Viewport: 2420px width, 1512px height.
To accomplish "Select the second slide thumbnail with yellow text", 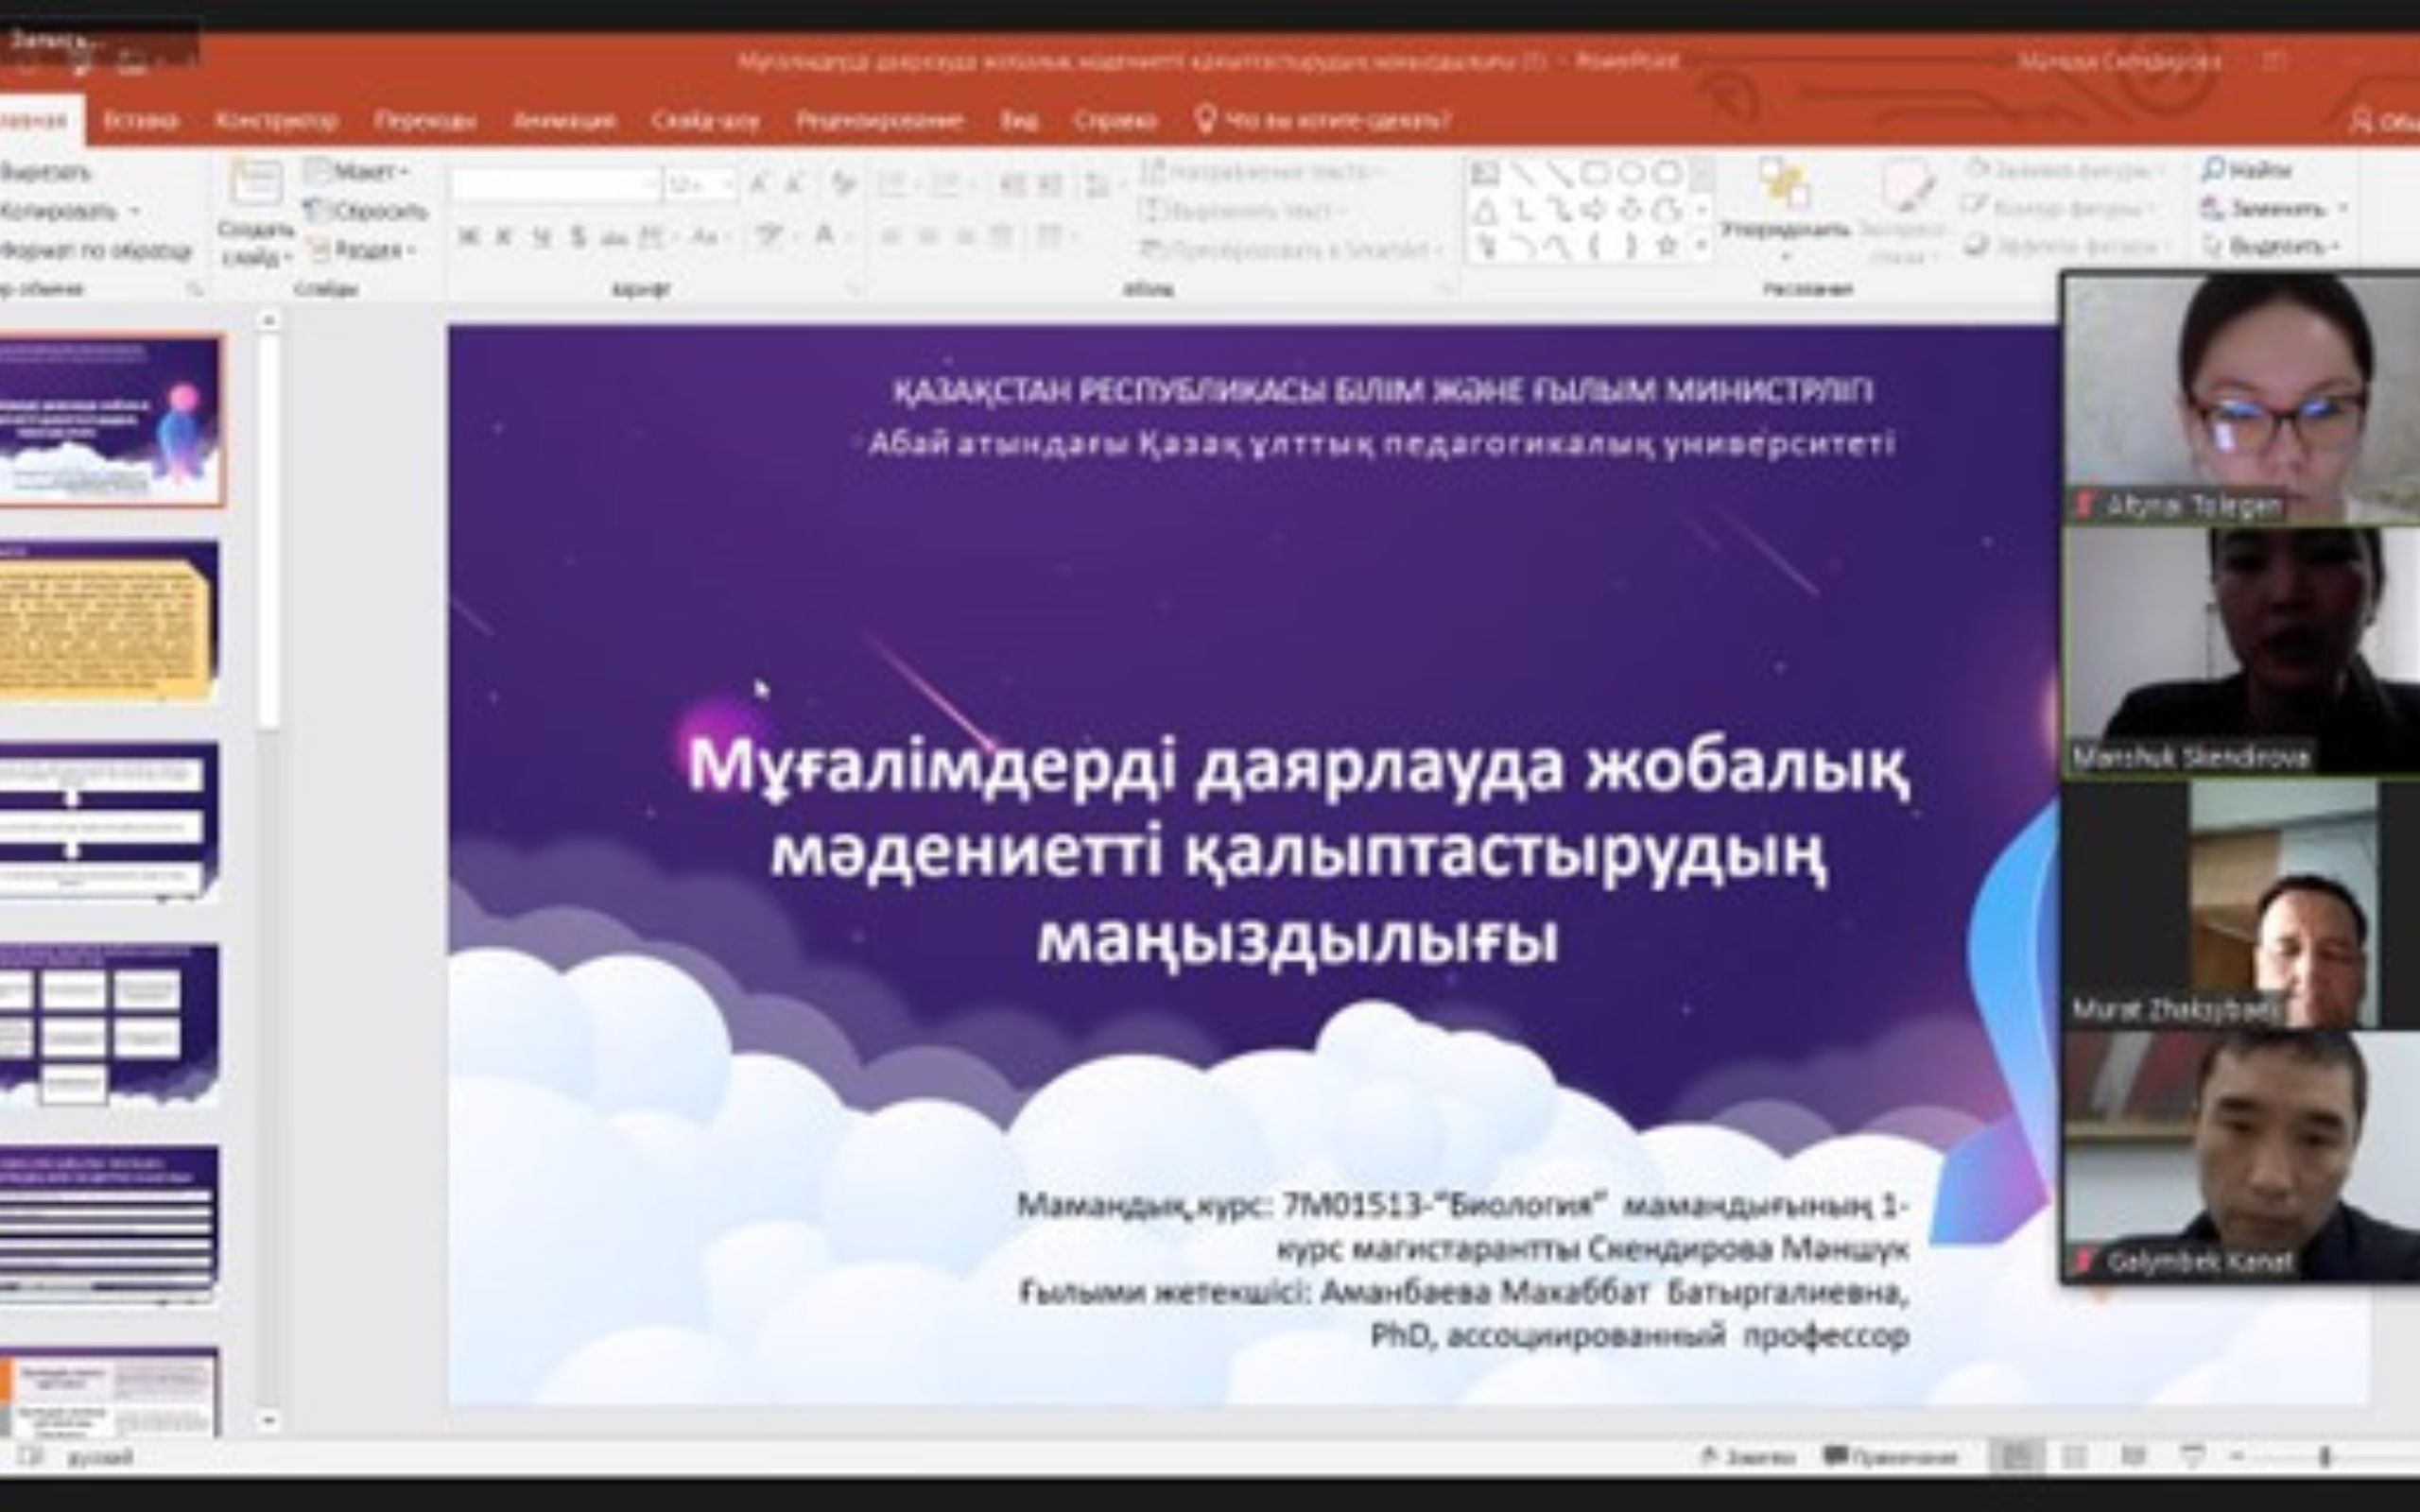I will pyautogui.click(x=108, y=622).
